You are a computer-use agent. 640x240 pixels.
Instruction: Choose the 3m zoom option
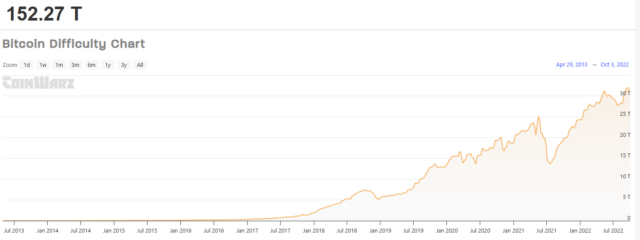click(x=75, y=65)
